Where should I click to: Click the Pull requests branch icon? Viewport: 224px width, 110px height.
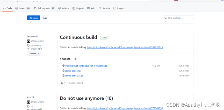35,8
